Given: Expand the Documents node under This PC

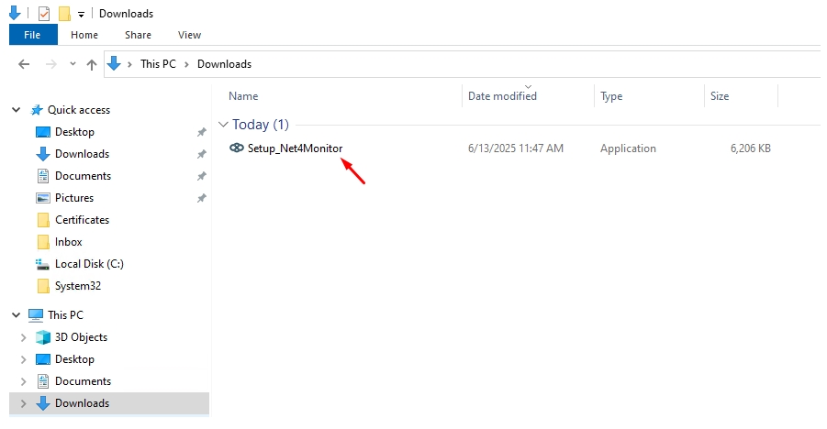Looking at the screenshot, I should pos(23,381).
